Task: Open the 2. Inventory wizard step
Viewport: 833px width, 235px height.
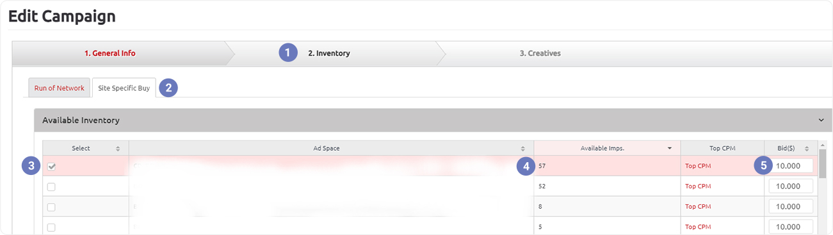Action: click(328, 54)
